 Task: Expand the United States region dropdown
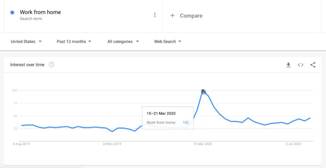pyautogui.click(x=26, y=41)
